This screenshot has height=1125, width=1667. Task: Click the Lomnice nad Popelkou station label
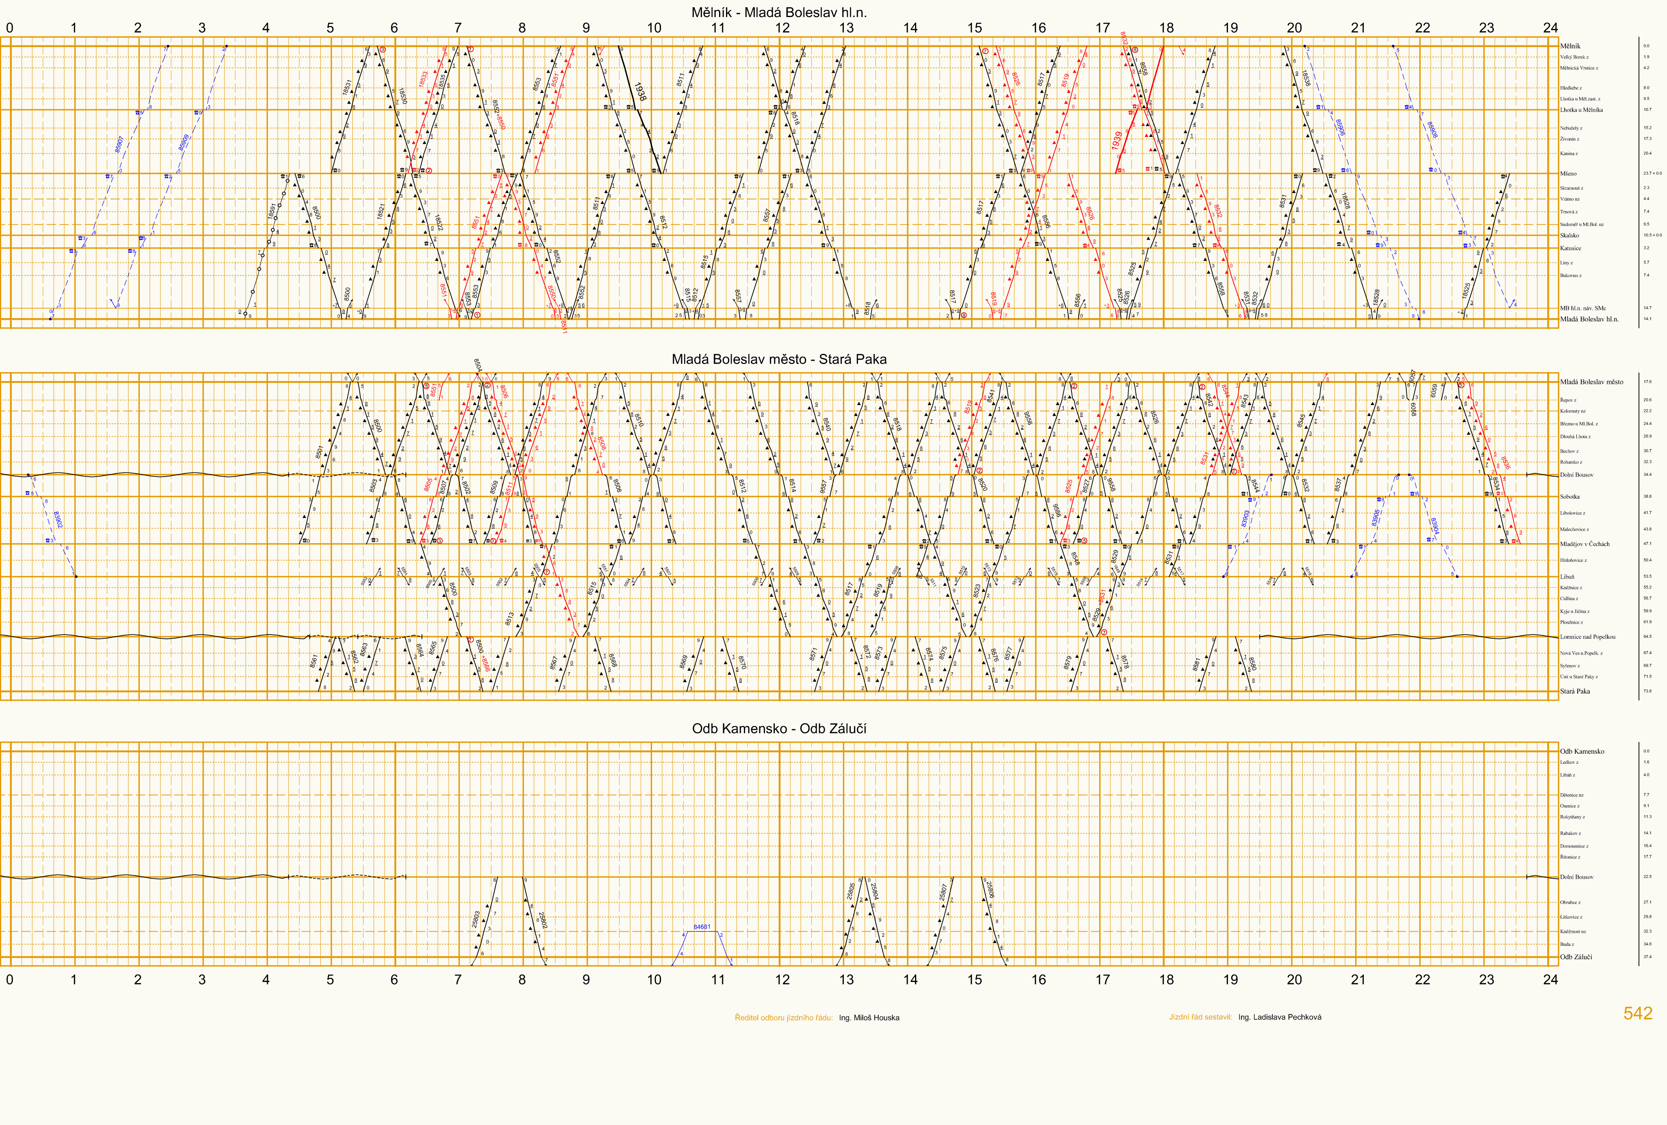pos(1587,637)
